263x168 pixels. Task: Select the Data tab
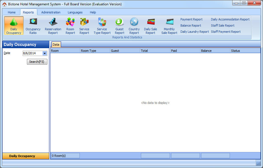click(56, 45)
